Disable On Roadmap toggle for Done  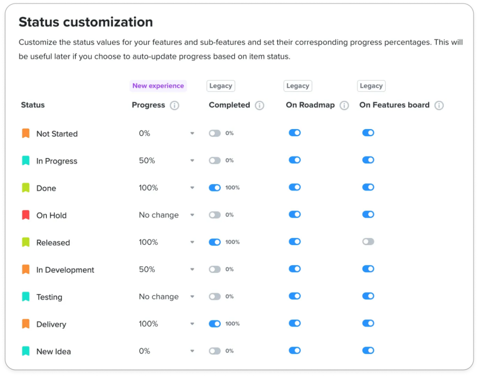295,187
